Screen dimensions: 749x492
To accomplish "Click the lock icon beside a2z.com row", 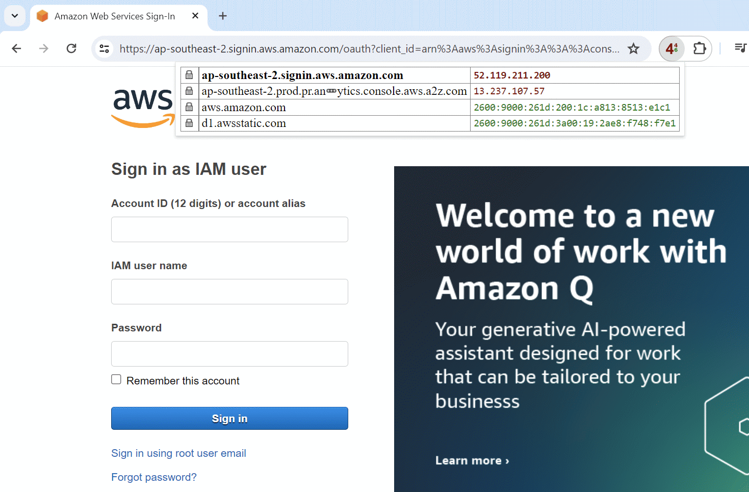I will tap(189, 91).
